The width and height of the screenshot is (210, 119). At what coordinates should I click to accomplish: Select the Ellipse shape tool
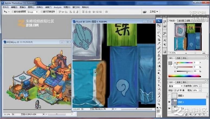(x=159, y=89)
